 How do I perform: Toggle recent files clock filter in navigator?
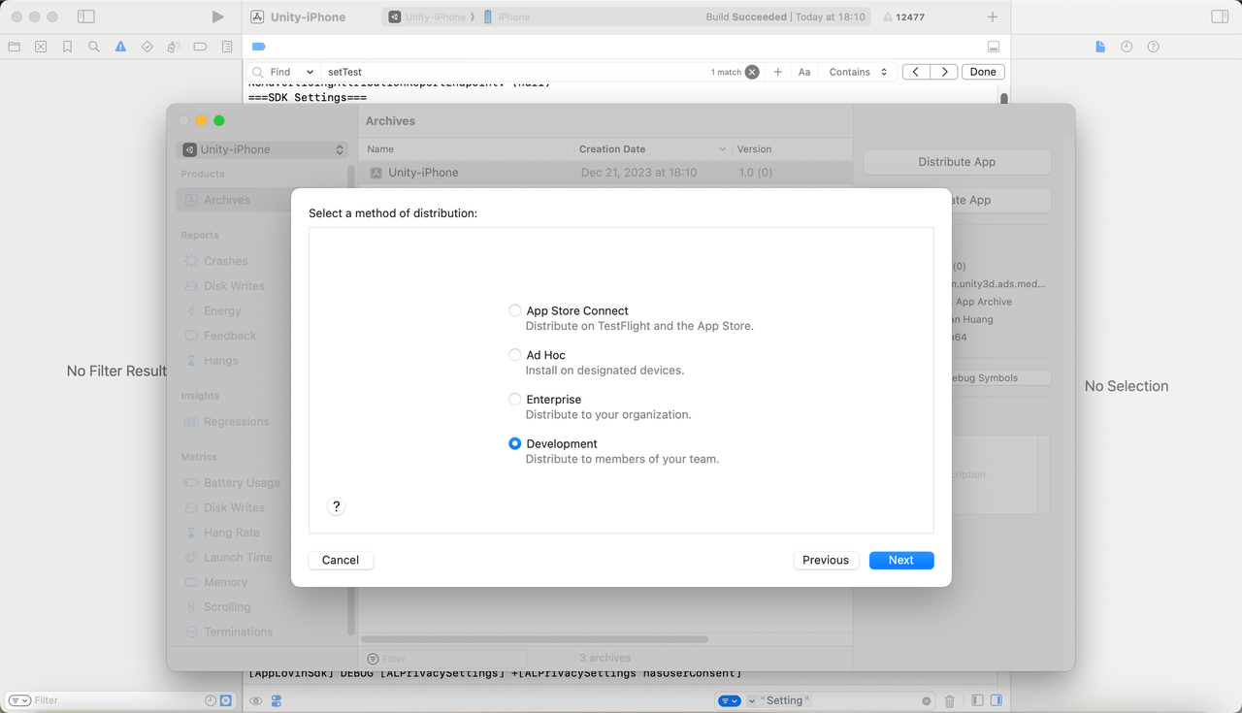click(x=211, y=700)
